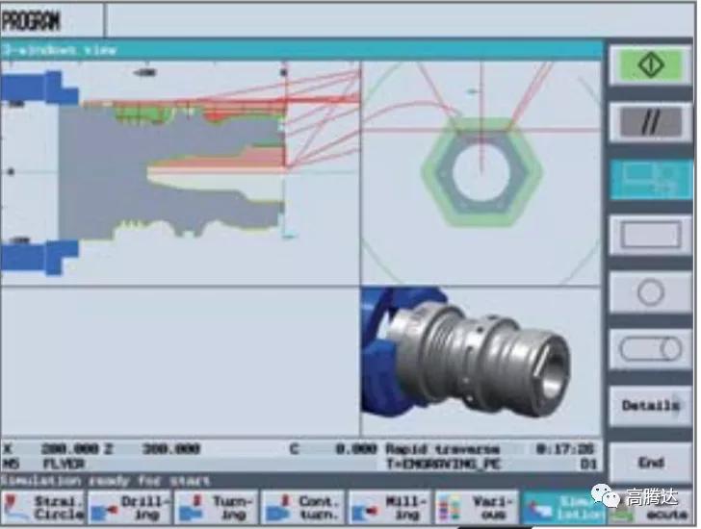Open the Contour turning softkey
701x529 pixels.
[x=303, y=507]
